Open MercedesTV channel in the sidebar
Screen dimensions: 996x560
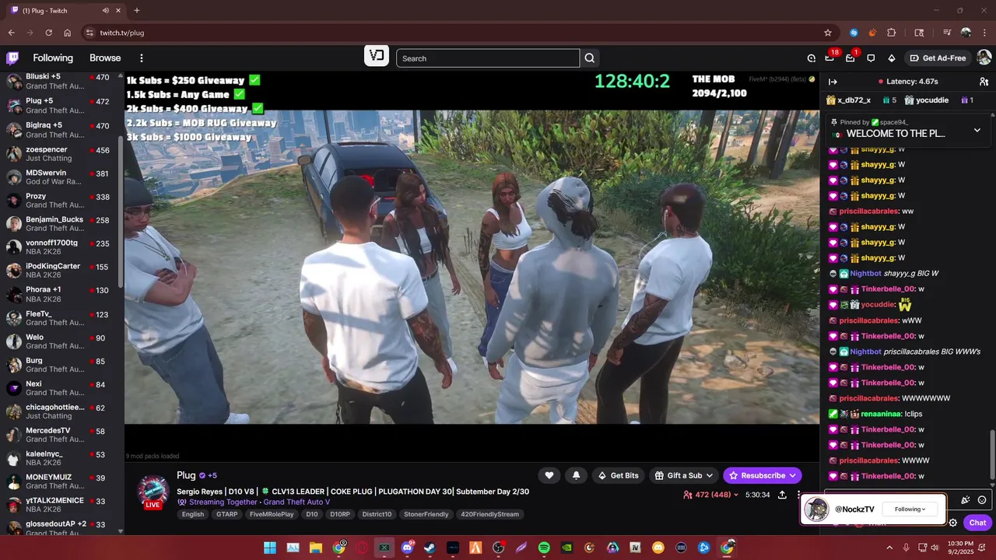61,434
